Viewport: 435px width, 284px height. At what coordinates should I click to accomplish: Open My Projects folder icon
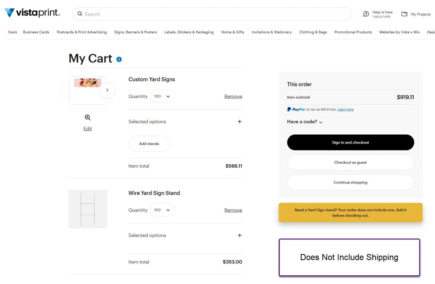click(404, 14)
